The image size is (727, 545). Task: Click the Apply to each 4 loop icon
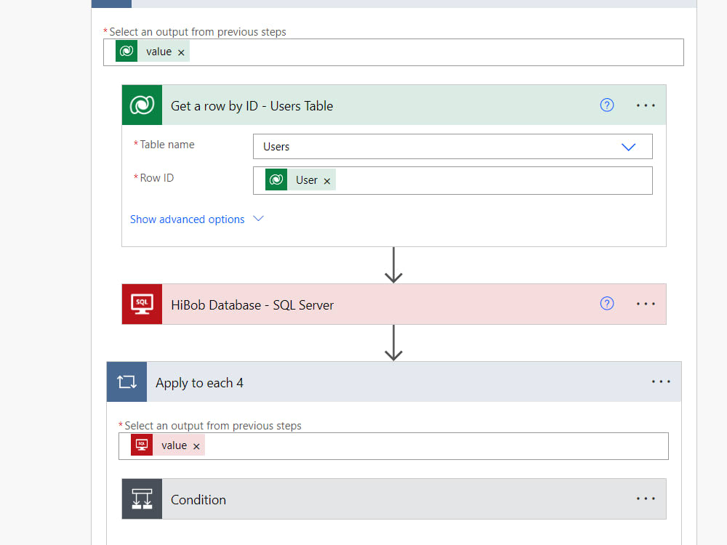click(x=126, y=382)
